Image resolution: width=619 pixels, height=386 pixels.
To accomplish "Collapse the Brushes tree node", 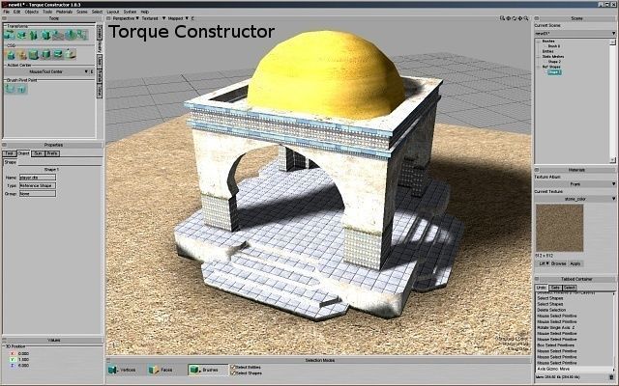I will point(539,41).
